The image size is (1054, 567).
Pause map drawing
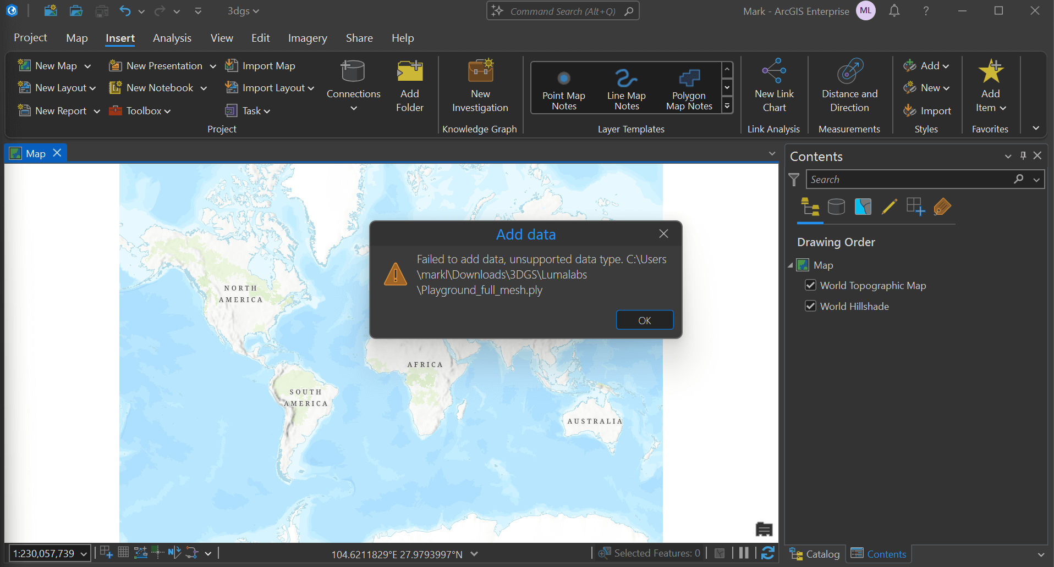point(744,553)
